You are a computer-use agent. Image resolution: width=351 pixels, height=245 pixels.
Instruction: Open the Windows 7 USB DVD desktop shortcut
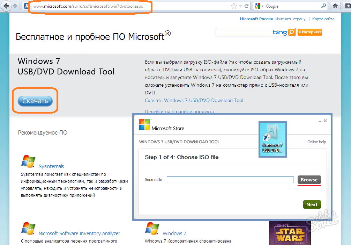pos(272,139)
